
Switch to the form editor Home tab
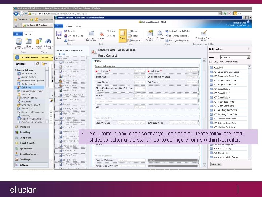69,26
